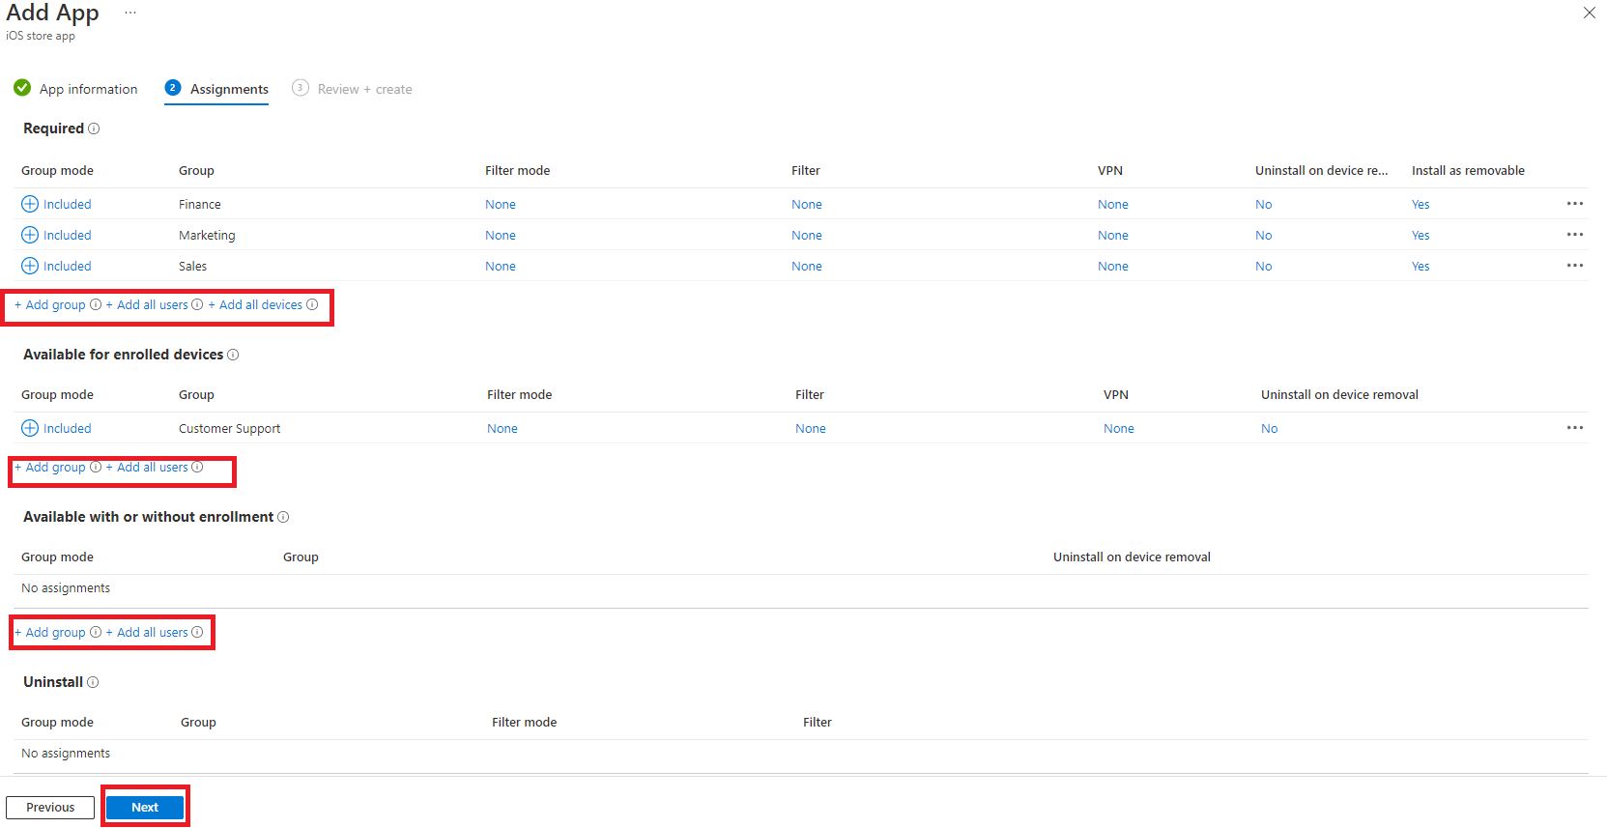Image resolution: width=1607 pixels, height=828 pixels.
Task: Toggle Included group mode for Sales
Action: [56, 266]
